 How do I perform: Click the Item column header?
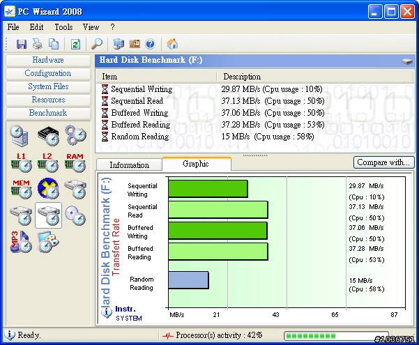click(x=157, y=77)
